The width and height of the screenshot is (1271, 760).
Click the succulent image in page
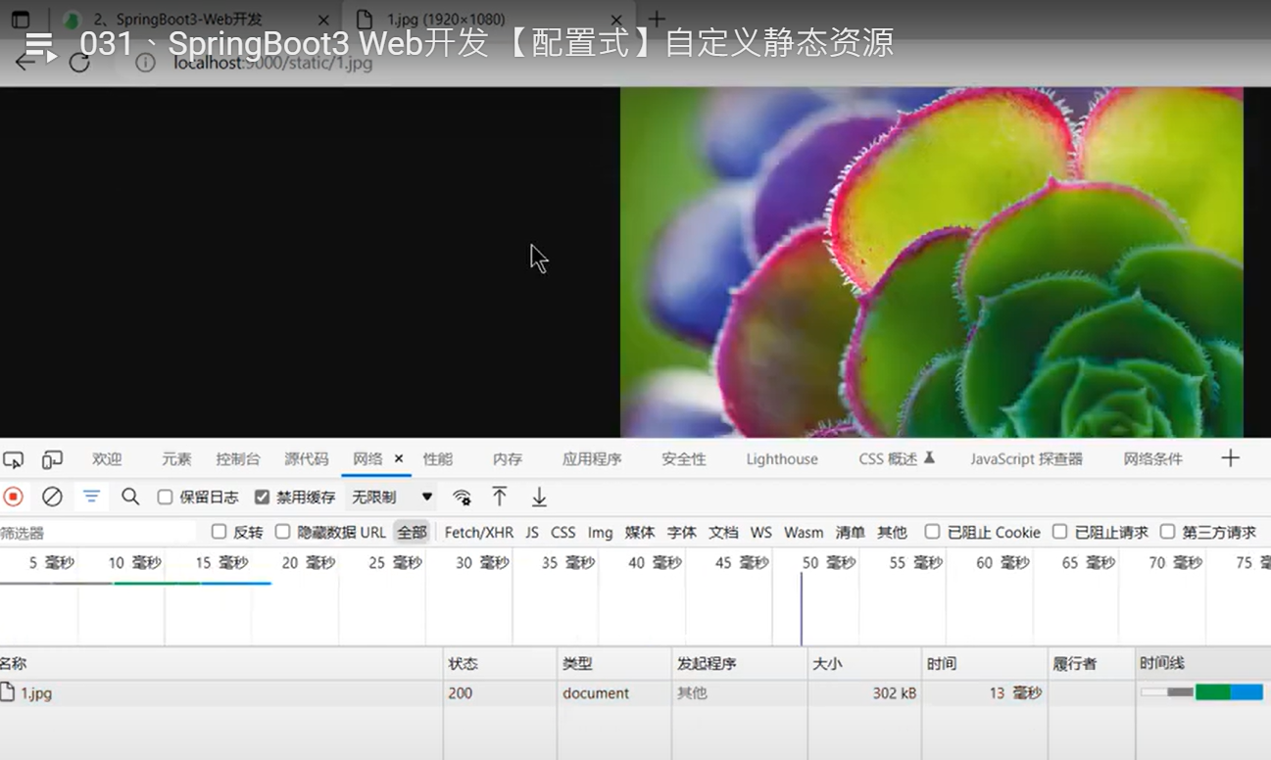tap(932, 262)
